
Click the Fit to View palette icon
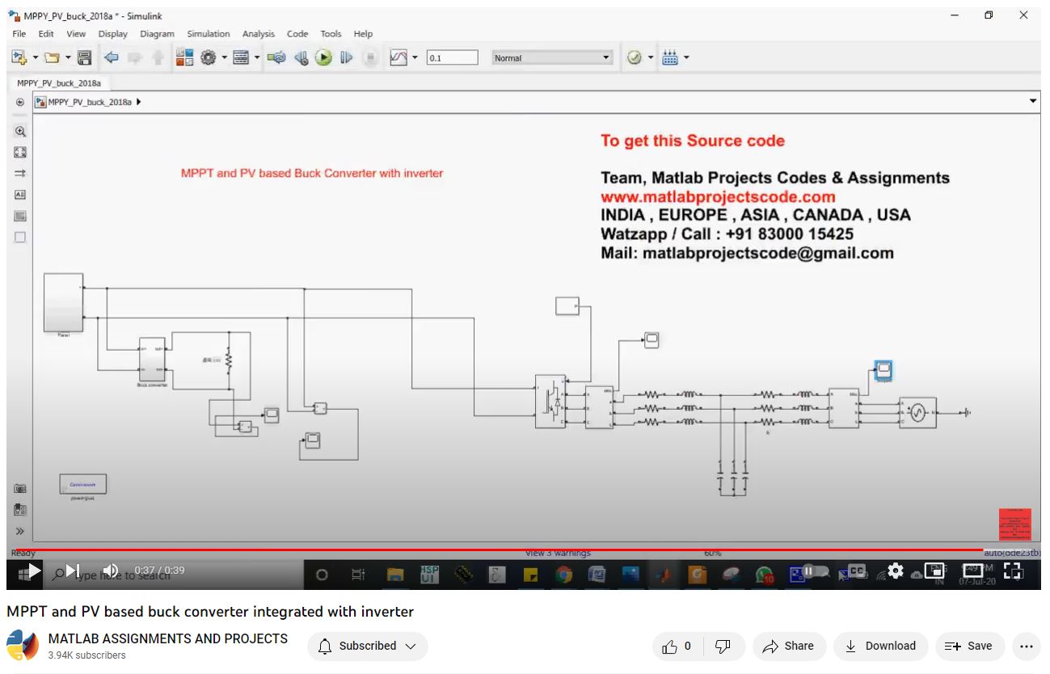click(x=20, y=152)
